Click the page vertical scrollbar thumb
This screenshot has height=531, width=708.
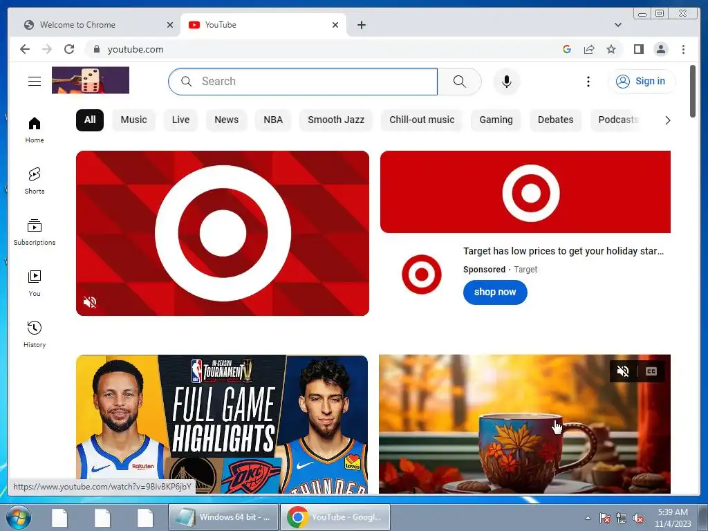coord(693,91)
